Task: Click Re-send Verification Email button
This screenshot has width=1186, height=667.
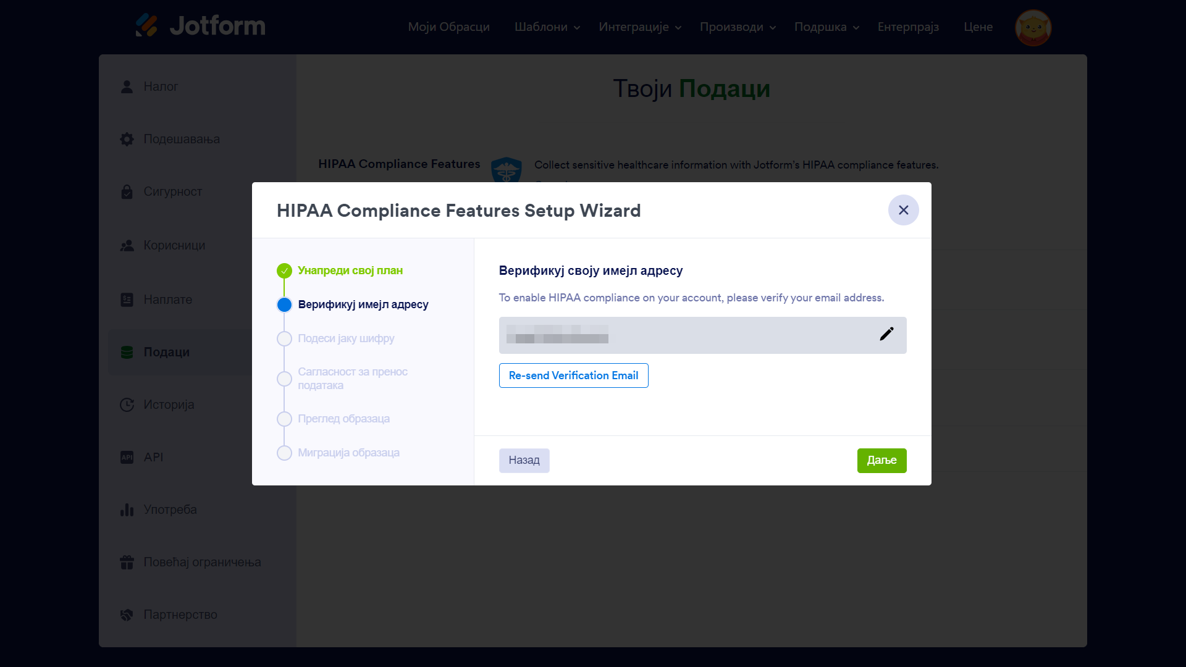Action: click(573, 375)
